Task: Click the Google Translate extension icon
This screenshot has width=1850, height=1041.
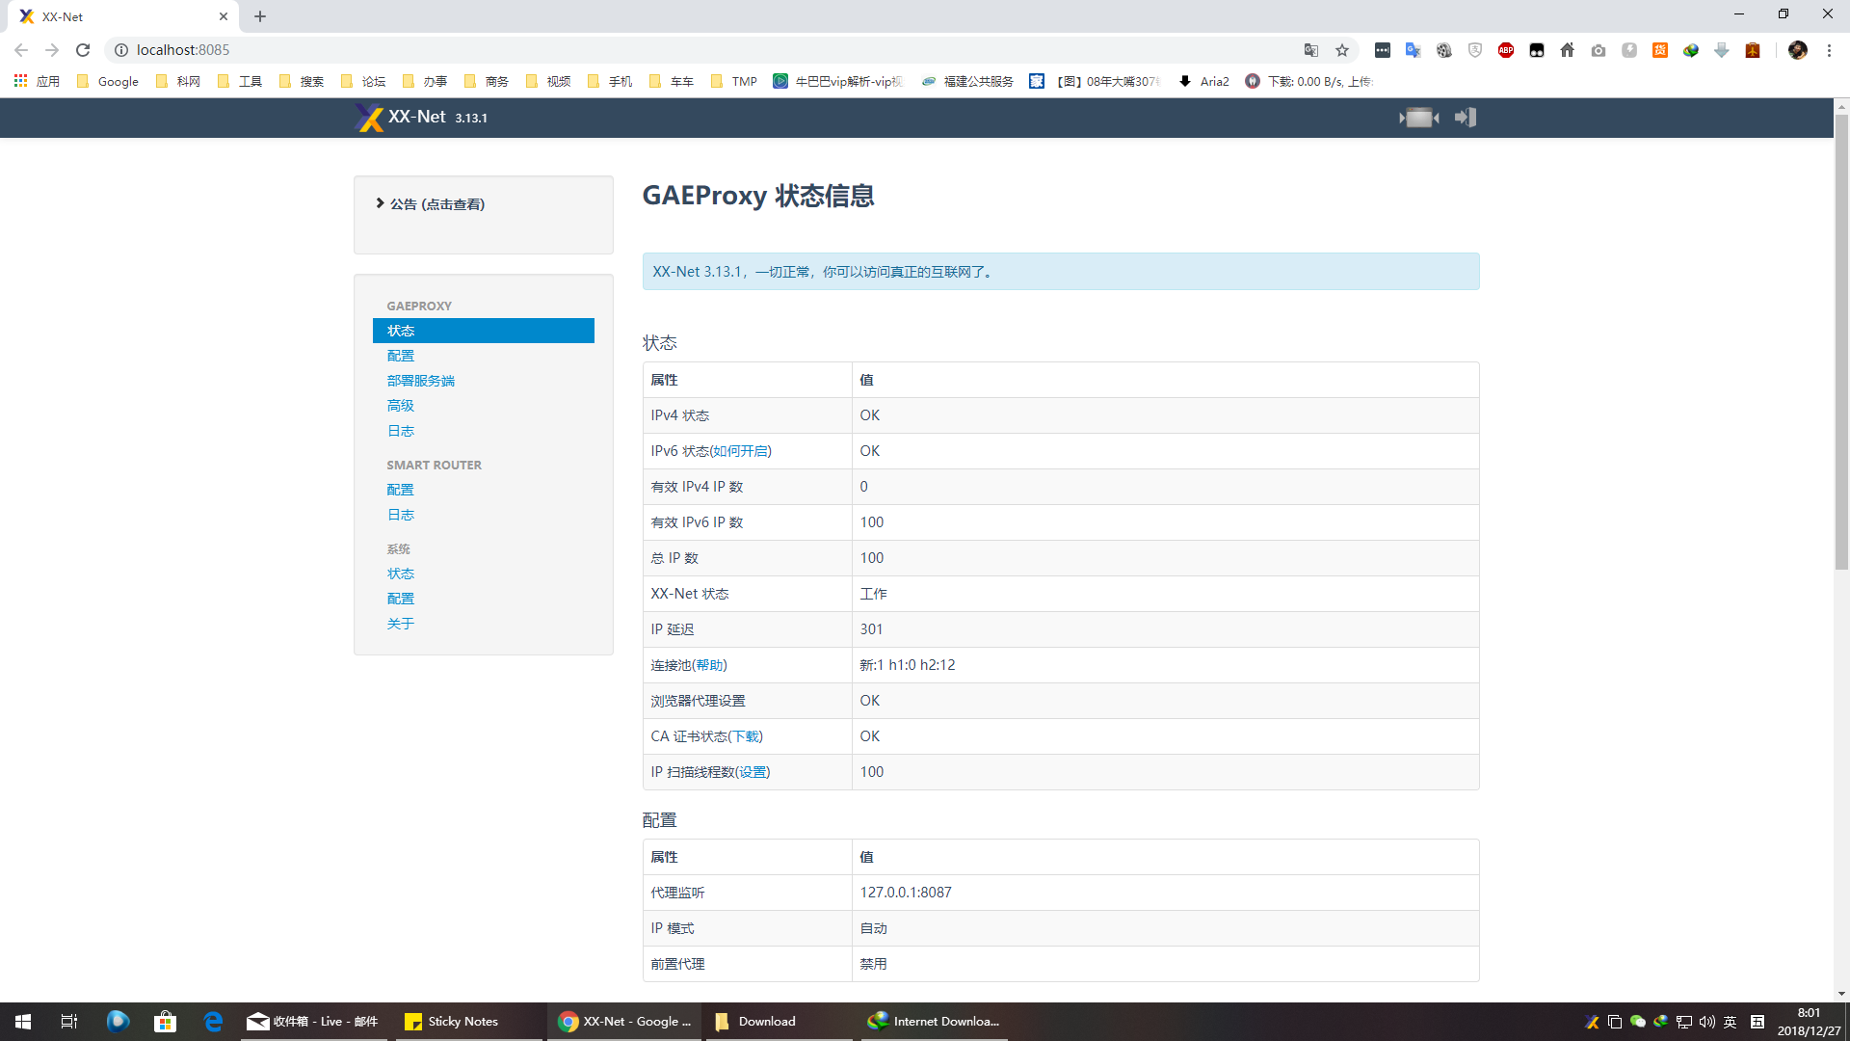Action: point(1414,50)
